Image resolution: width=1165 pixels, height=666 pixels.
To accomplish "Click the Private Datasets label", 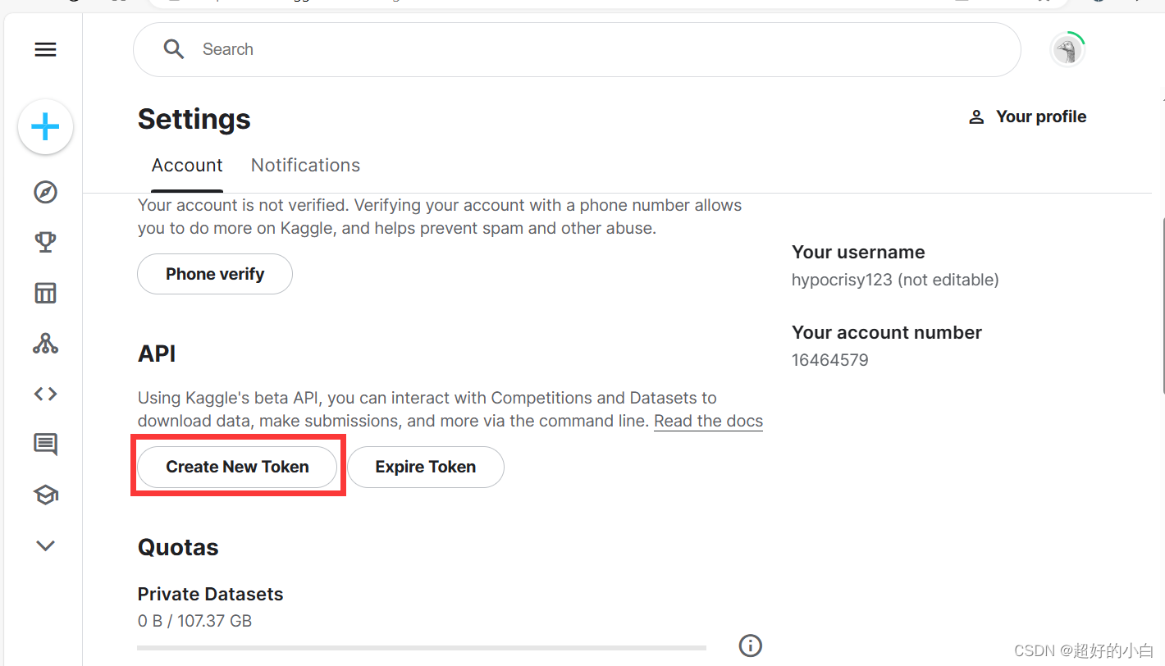I will tap(210, 594).
